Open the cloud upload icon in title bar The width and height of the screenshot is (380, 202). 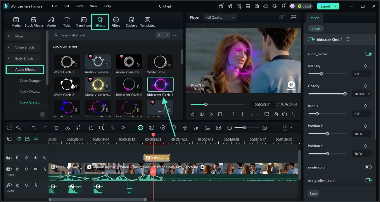click(x=265, y=6)
